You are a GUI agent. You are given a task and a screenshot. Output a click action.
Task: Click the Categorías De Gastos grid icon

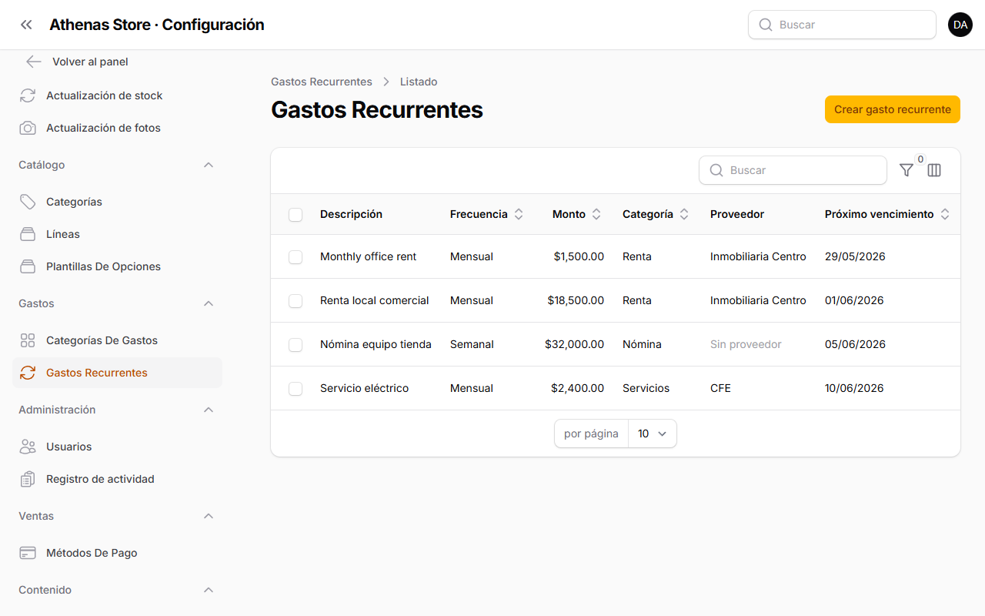click(28, 340)
